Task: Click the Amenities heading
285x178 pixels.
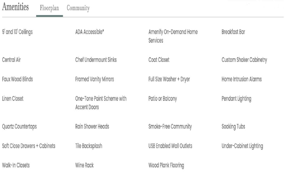Action: pyautogui.click(x=15, y=7)
